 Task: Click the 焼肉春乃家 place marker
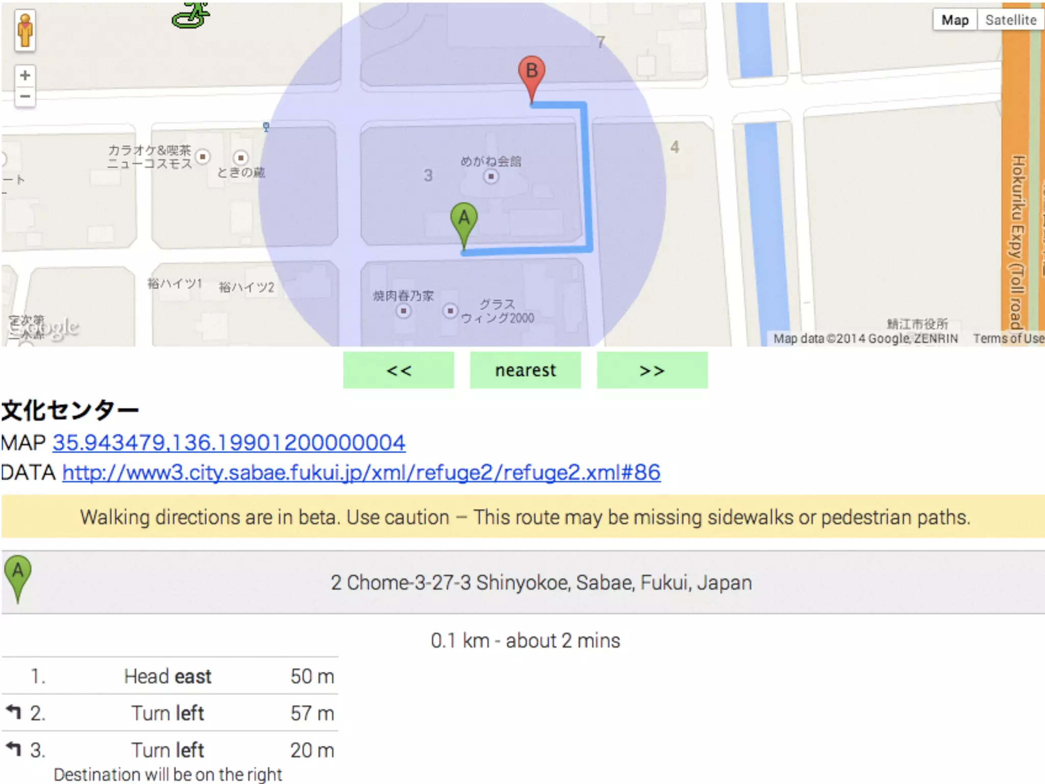point(404,310)
